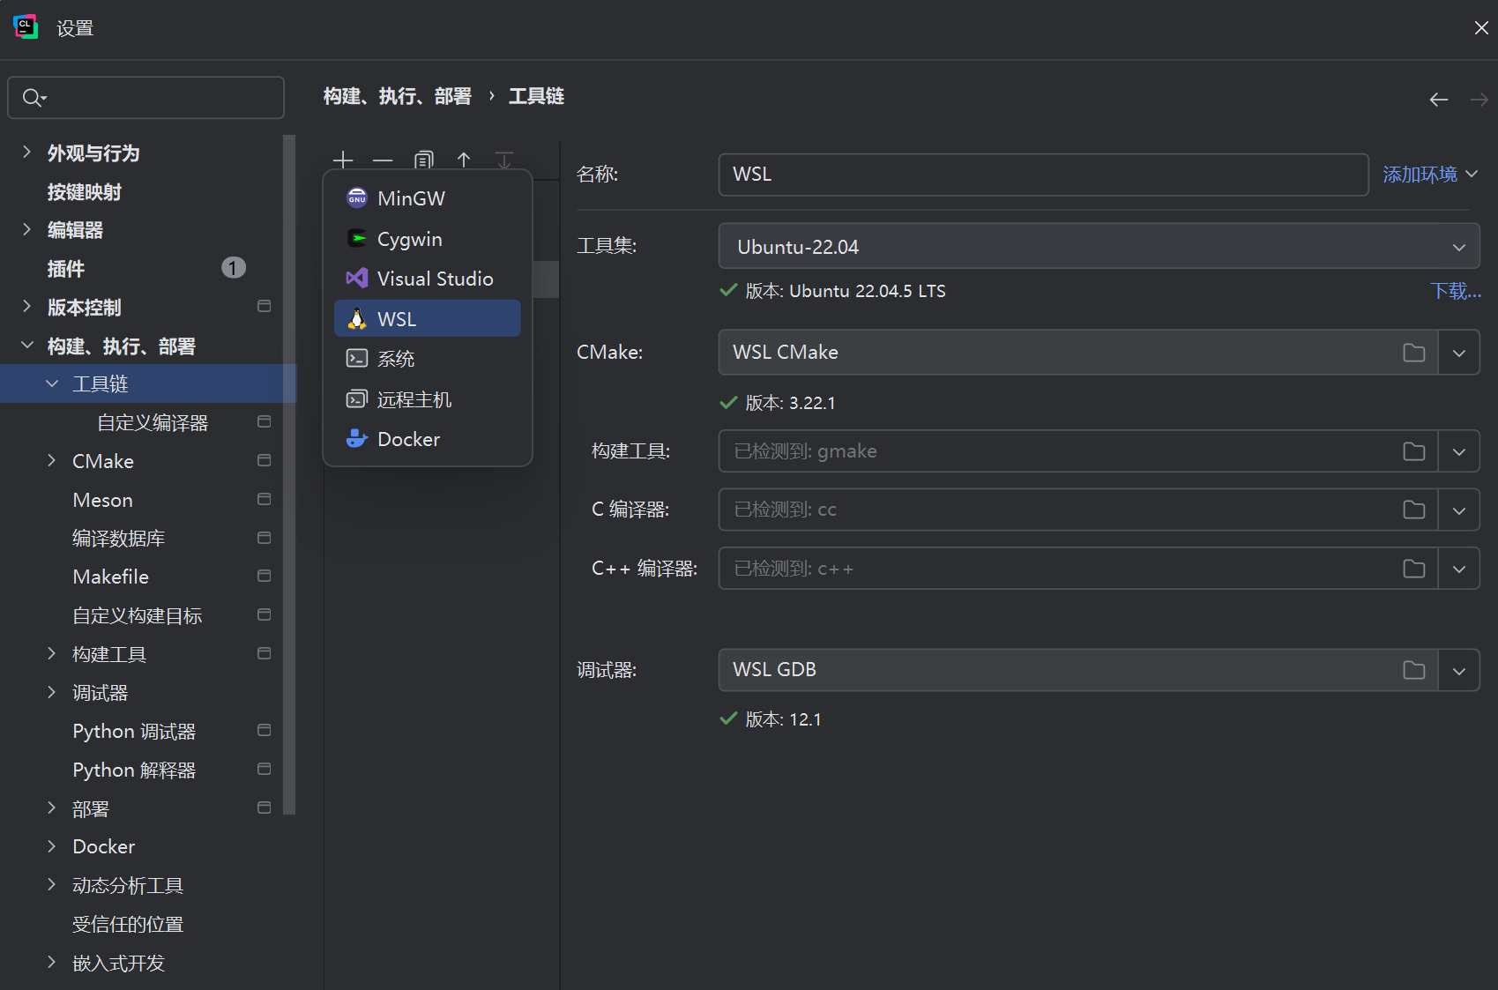Navigate forward with the right arrow
Viewport: 1498px width, 990px height.
coord(1479,100)
